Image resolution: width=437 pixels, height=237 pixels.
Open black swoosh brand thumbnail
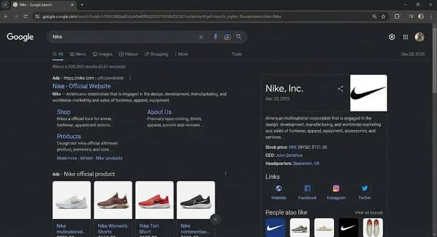pos(348,228)
